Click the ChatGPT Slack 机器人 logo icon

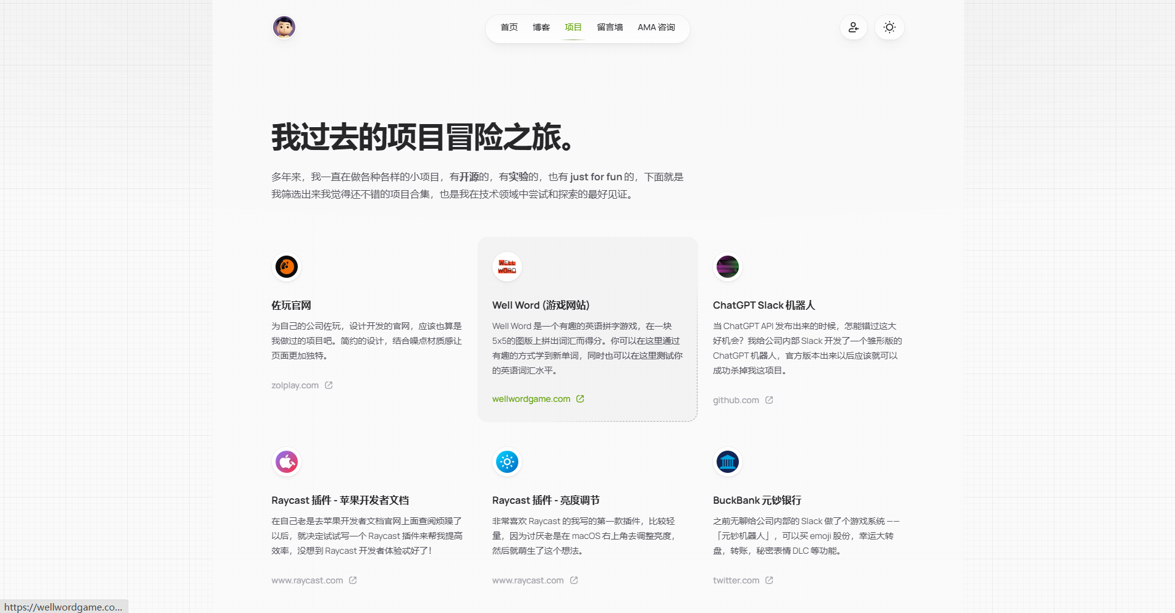pyautogui.click(x=728, y=267)
